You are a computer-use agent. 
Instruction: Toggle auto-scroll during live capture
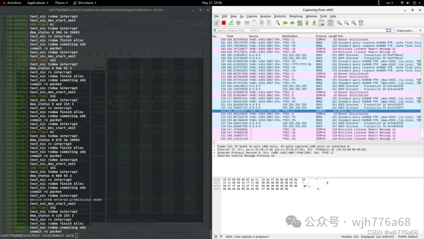tap(322, 23)
